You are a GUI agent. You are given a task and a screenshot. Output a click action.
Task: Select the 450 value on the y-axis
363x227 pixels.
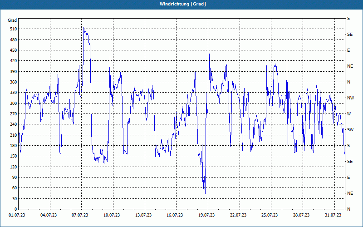[14, 50]
